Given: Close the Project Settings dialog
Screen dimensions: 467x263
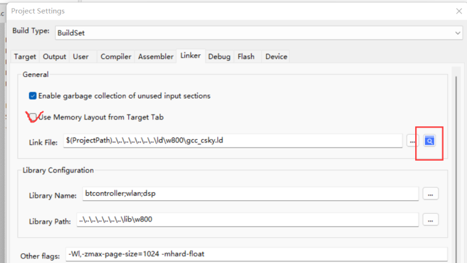Looking at the screenshot, I should (459, 11).
